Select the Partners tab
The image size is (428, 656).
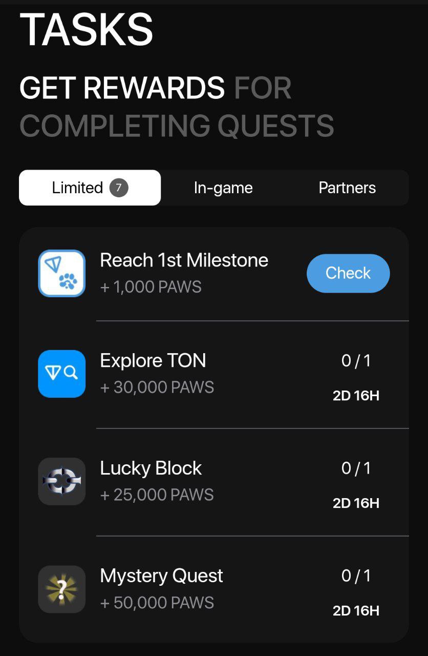[x=347, y=188]
